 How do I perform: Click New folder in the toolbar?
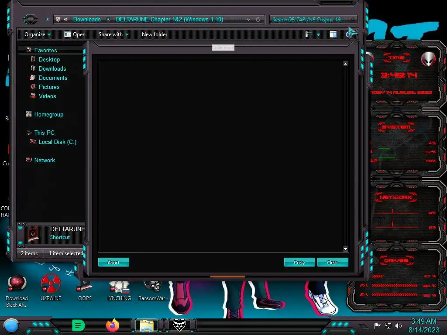tap(155, 34)
